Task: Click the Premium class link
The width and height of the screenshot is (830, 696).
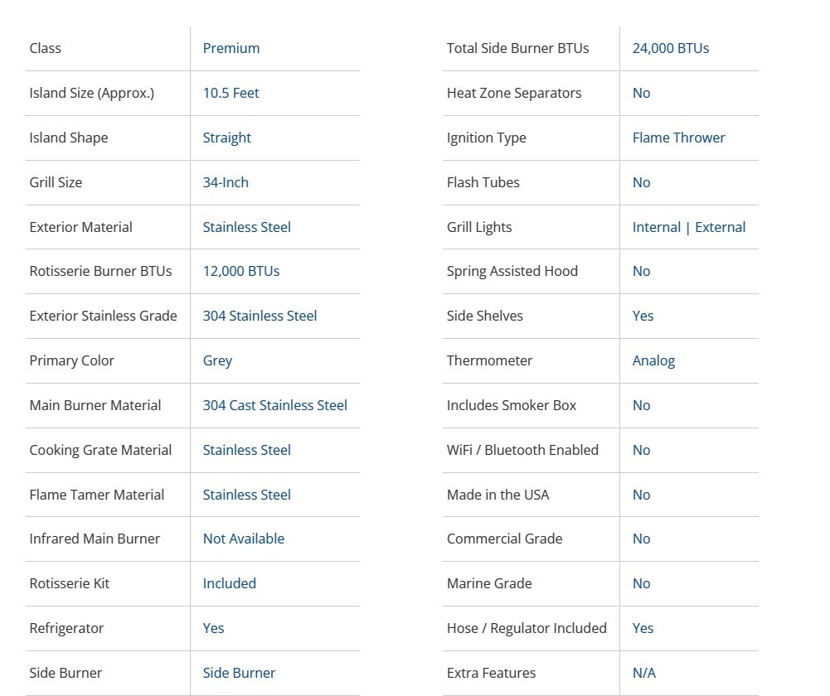Action: coord(231,48)
